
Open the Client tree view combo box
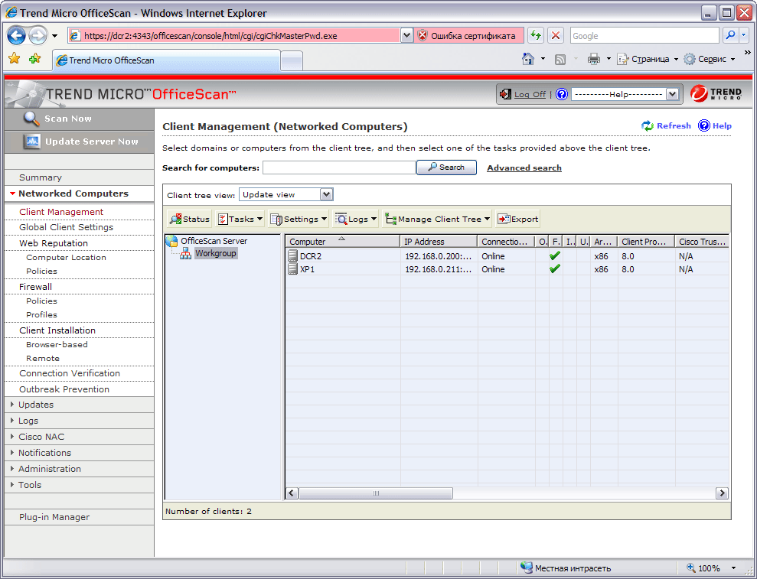[286, 194]
